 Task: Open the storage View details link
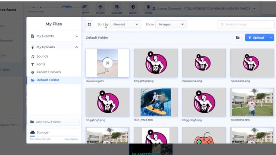pos(71,139)
